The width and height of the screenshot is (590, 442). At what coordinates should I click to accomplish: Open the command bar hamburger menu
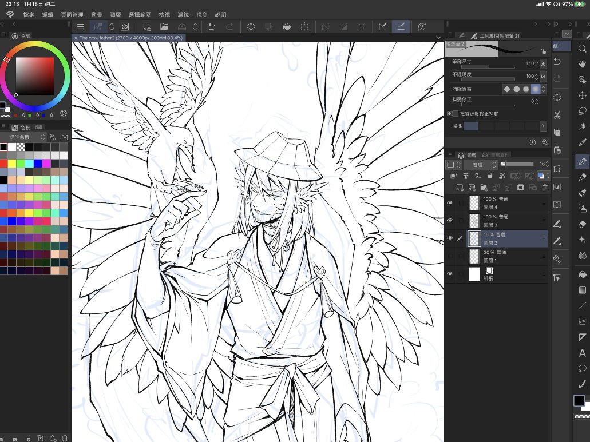click(x=80, y=27)
